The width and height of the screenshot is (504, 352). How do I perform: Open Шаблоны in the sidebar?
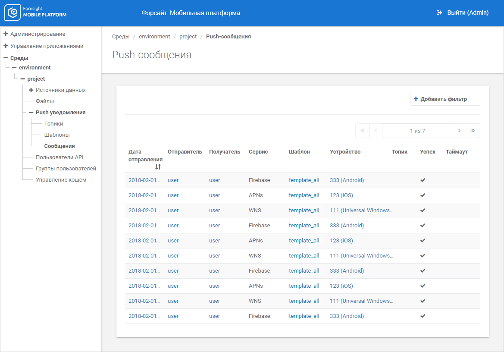[56, 135]
